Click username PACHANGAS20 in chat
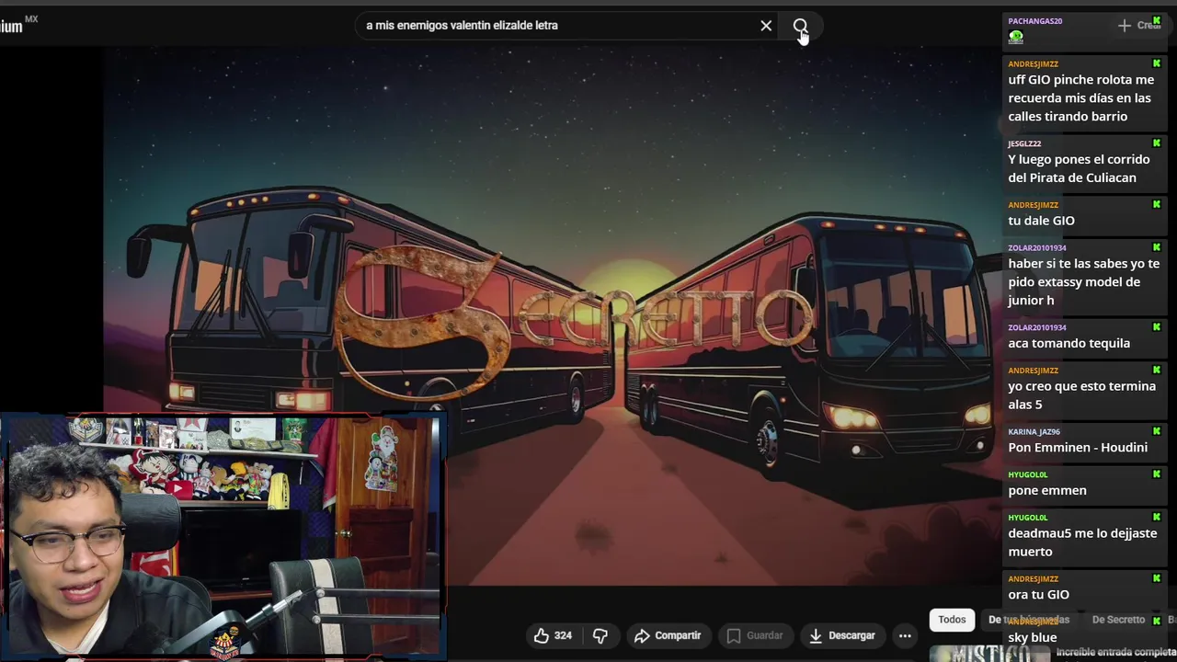Image resolution: width=1177 pixels, height=662 pixels. click(x=1035, y=20)
